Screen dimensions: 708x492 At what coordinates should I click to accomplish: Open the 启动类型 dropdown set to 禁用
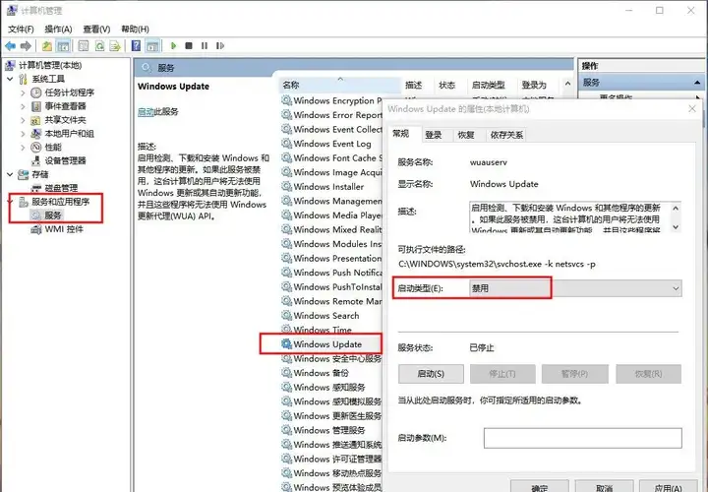point(575,288)
